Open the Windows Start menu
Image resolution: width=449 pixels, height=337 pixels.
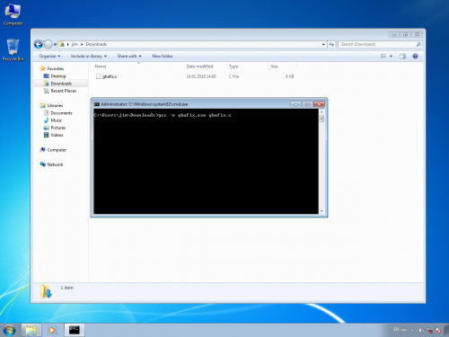click(x=9, y=330)
